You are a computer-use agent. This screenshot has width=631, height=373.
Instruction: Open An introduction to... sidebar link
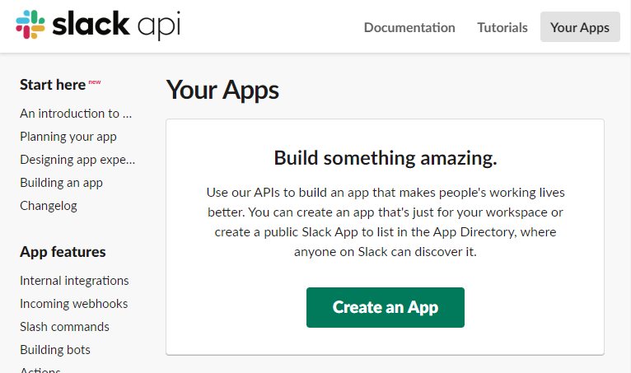[76, 114]
